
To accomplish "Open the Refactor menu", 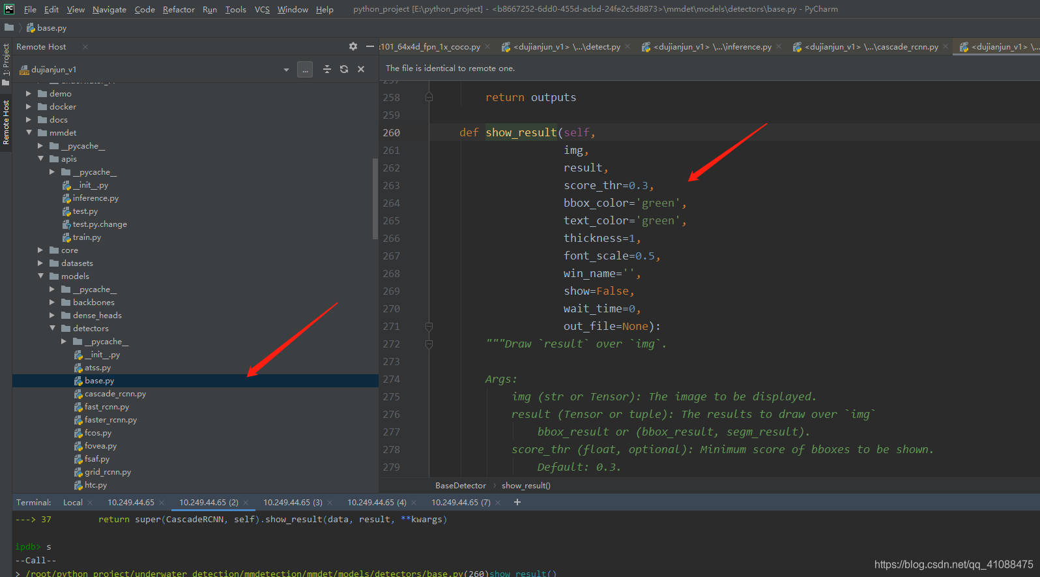I will tap(179, 9).
